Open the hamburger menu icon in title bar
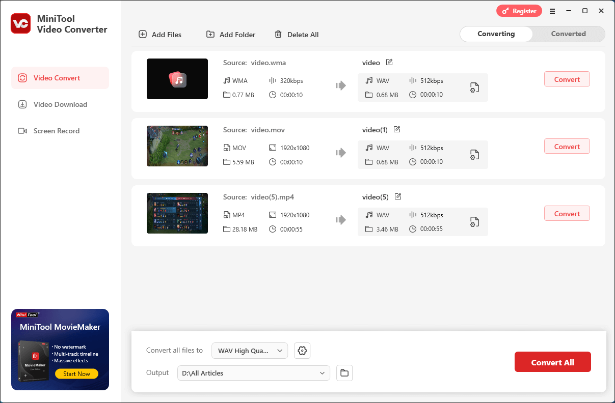 pos(552,11)
